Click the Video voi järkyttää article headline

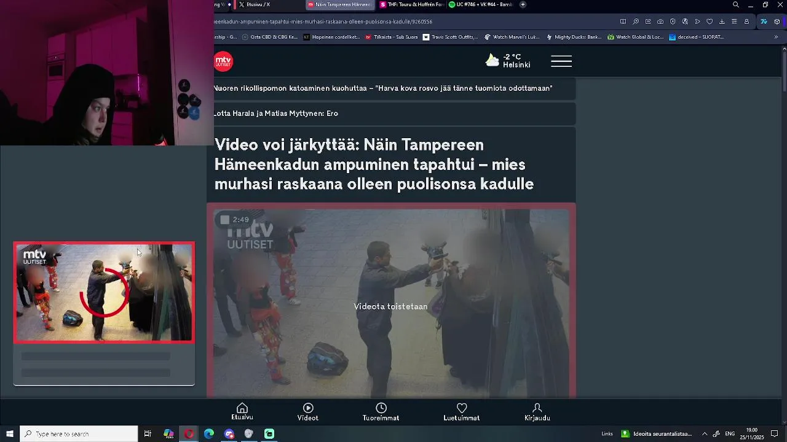[x=374, y=165]
